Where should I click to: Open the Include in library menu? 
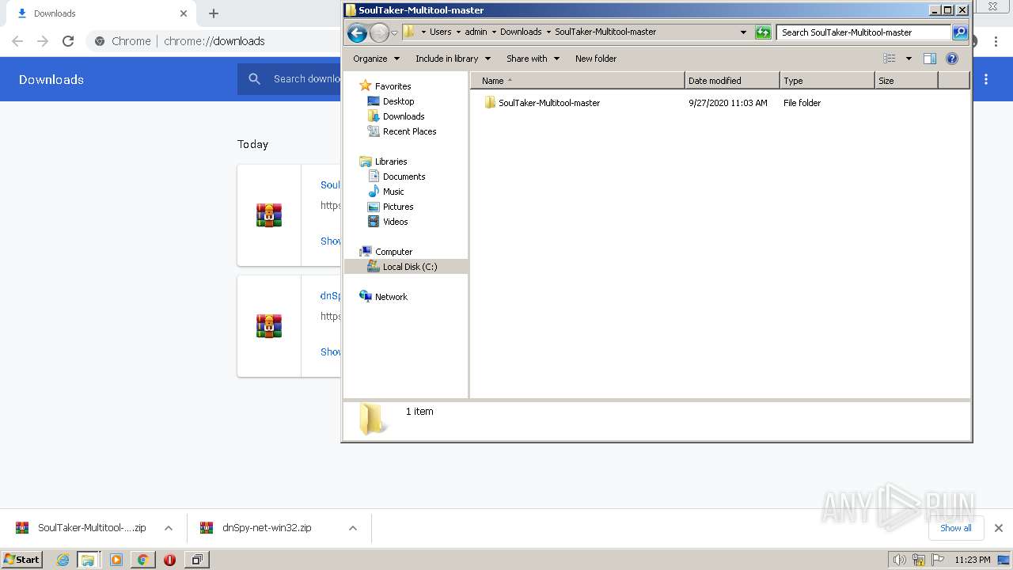[453, 59]
